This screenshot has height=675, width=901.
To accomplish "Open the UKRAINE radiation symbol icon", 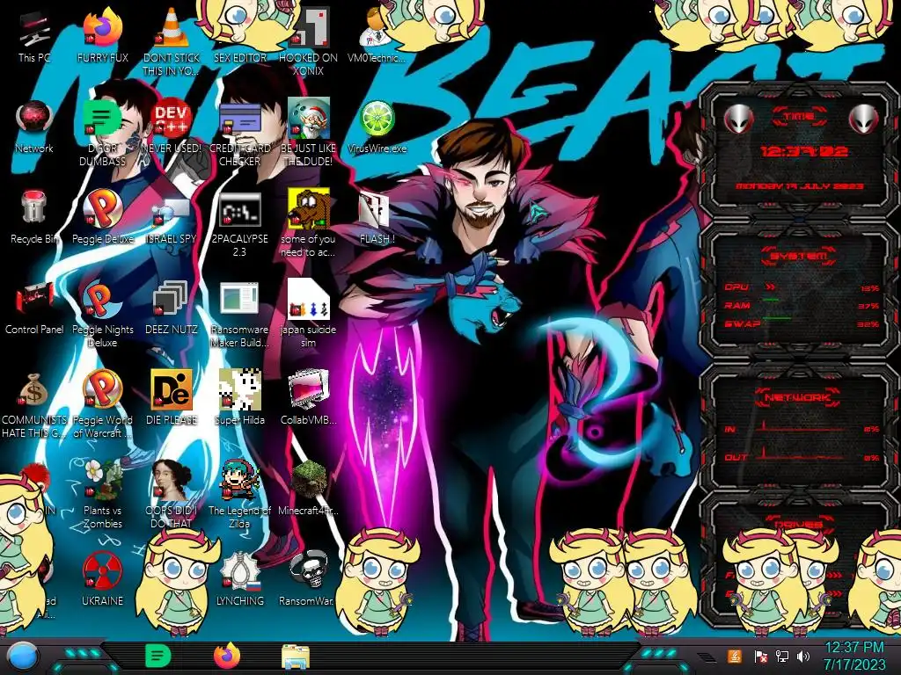I will pos(103,570).
